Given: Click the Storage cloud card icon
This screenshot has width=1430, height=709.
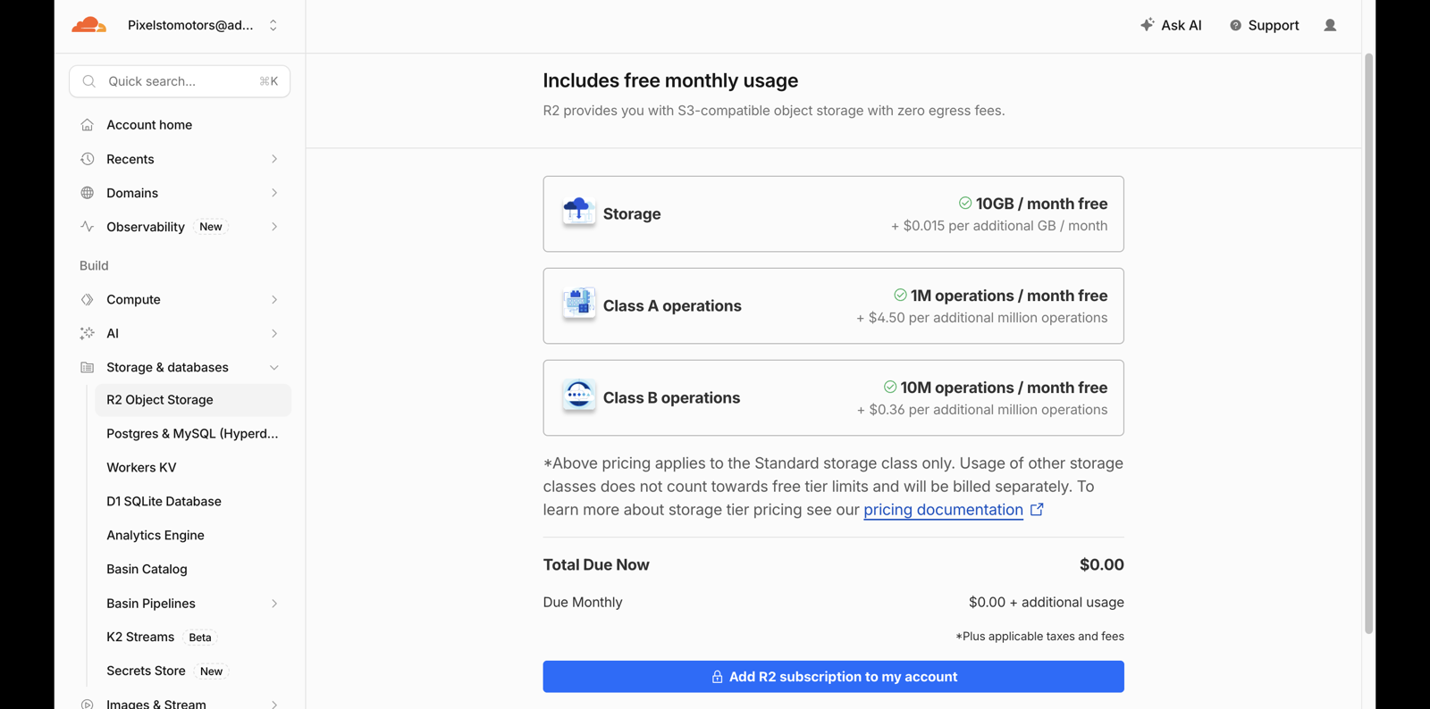Looking at the screenshot, I should click(x=578, y=213).
